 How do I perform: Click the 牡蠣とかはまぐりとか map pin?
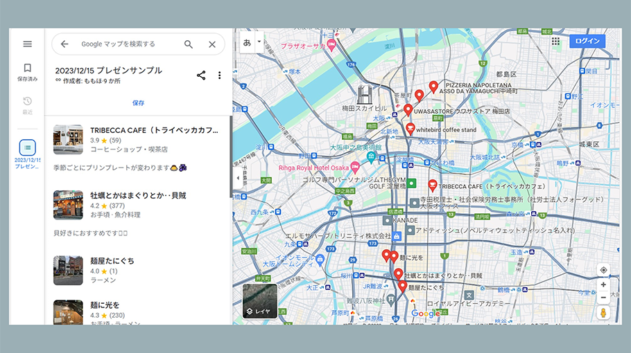pos(399,274)
